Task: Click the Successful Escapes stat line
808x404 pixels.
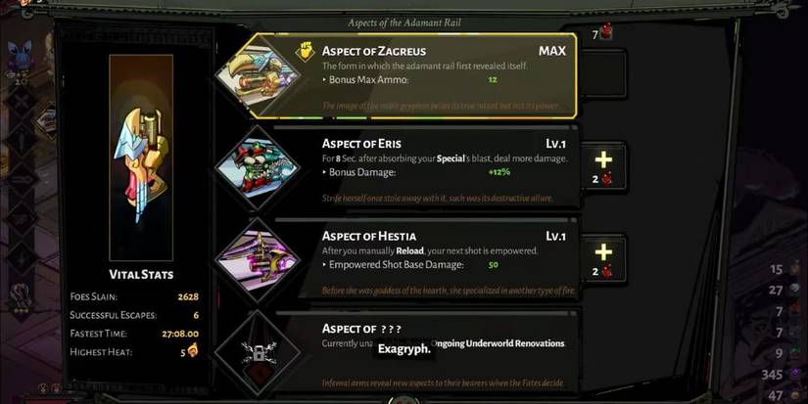Action: pyautogui.click(x=134, y=315)
